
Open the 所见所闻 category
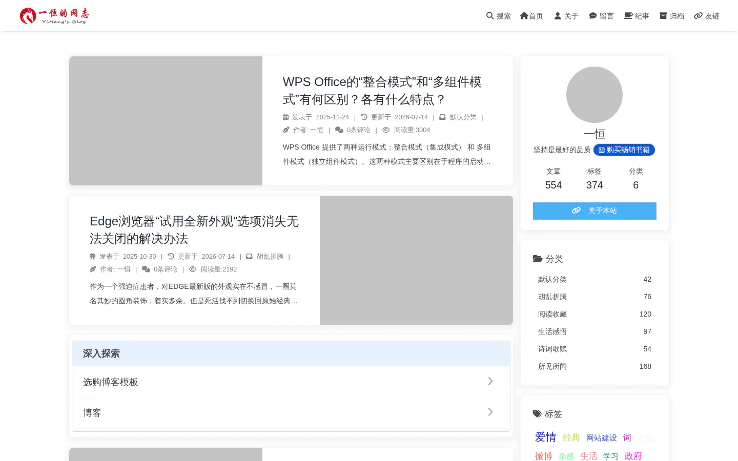(x=594, y=366)
